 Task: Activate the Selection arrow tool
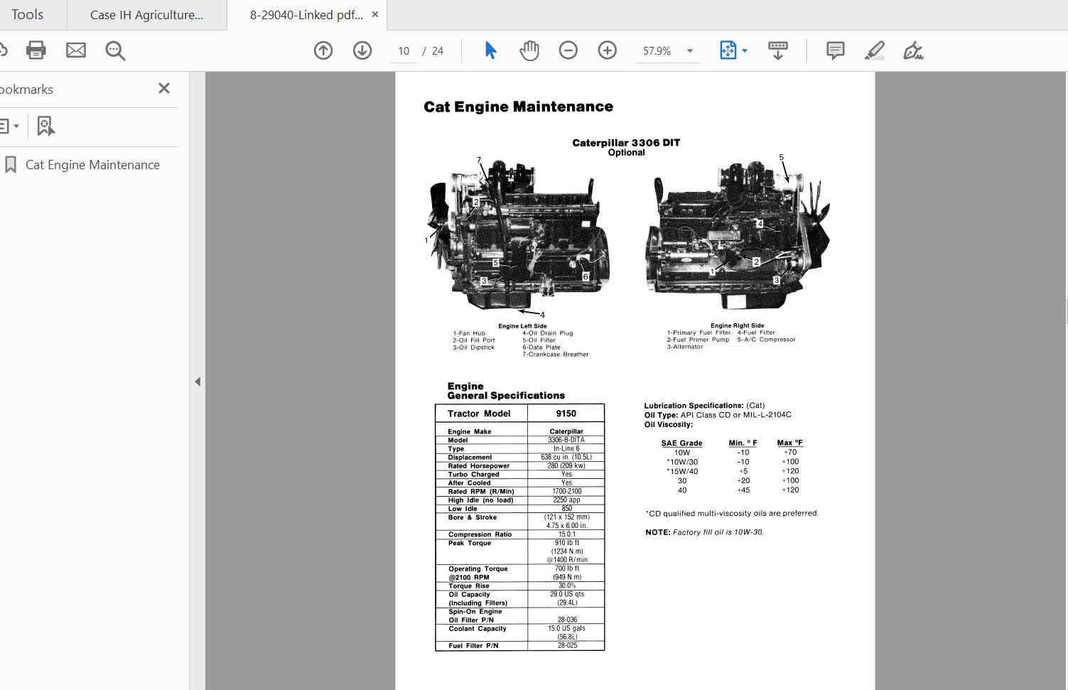490,50
